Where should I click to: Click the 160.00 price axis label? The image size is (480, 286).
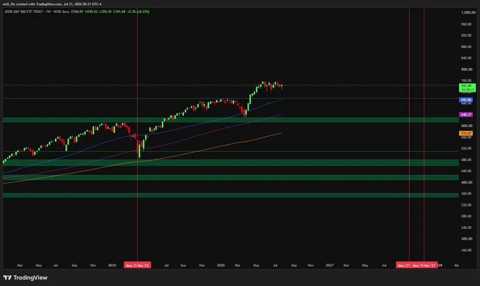pos(467,250)
